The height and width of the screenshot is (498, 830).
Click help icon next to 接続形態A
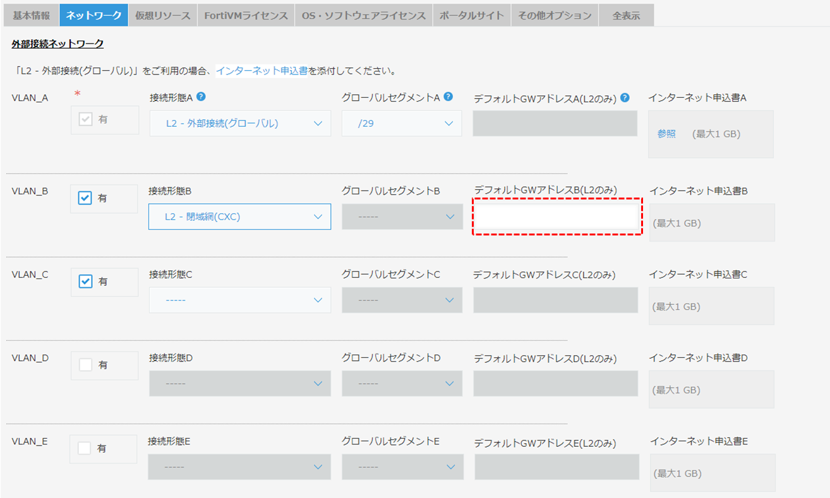click(201, 97)
